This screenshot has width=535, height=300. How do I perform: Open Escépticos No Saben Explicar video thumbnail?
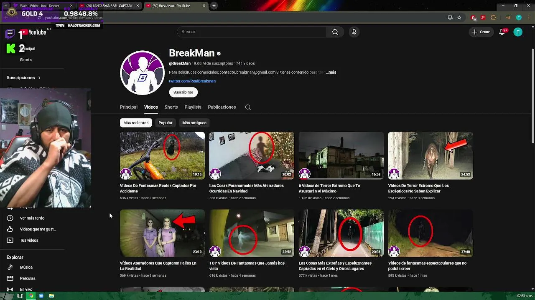tap(431, 156)
